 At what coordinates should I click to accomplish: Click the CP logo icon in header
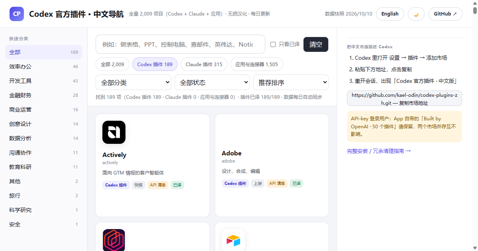click(17, 14)
